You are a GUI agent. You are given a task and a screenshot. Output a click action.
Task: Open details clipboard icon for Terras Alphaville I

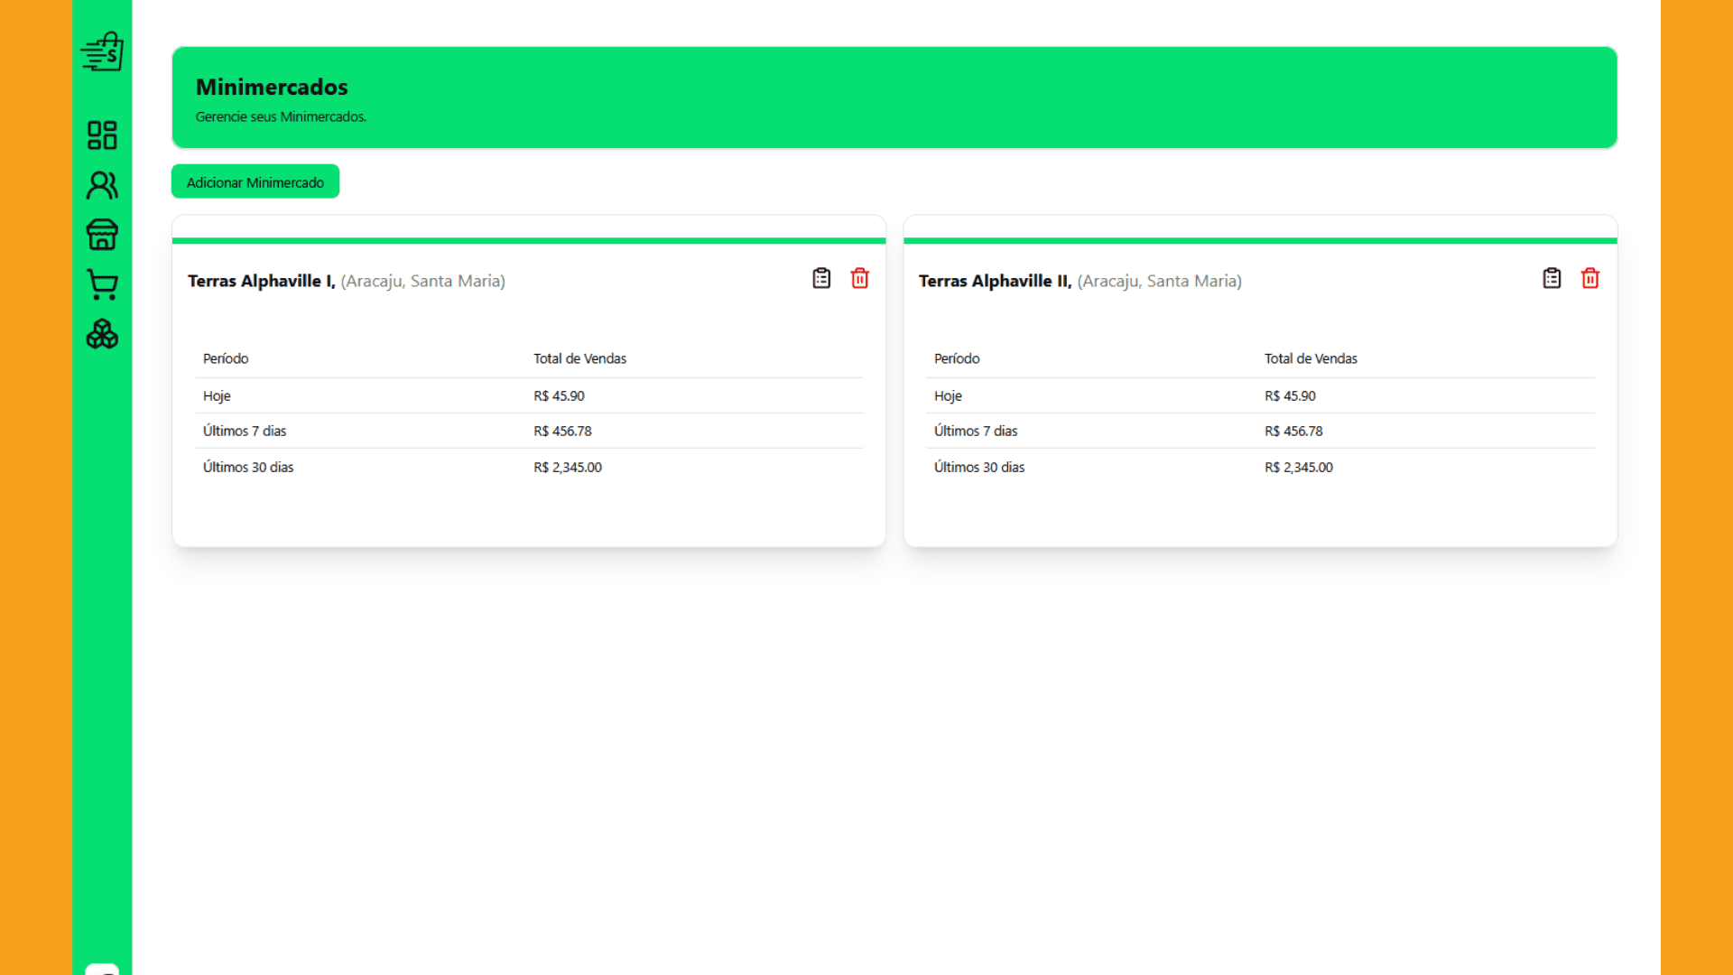(821, 278)
